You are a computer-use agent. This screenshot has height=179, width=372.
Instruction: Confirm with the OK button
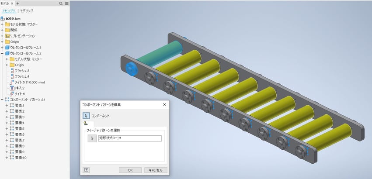130,170
